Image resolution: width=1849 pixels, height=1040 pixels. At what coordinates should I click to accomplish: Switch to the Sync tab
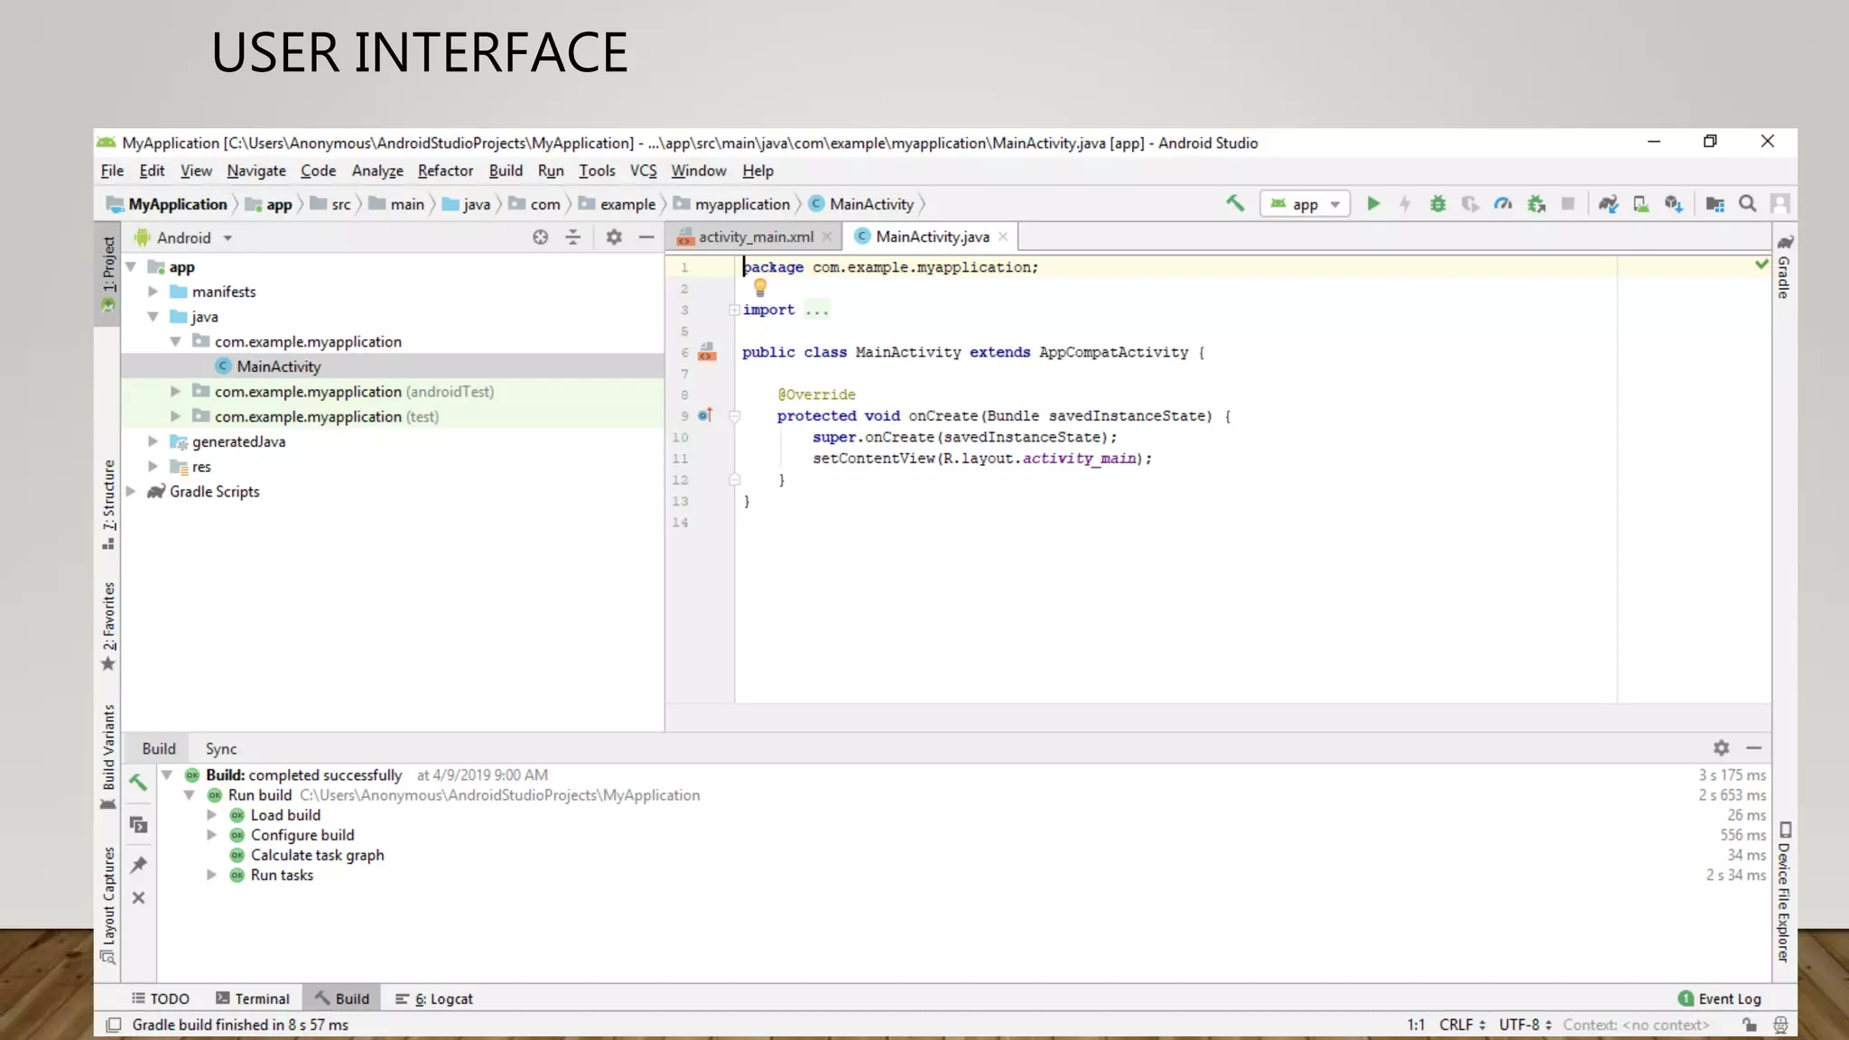[x=220, y=748]
